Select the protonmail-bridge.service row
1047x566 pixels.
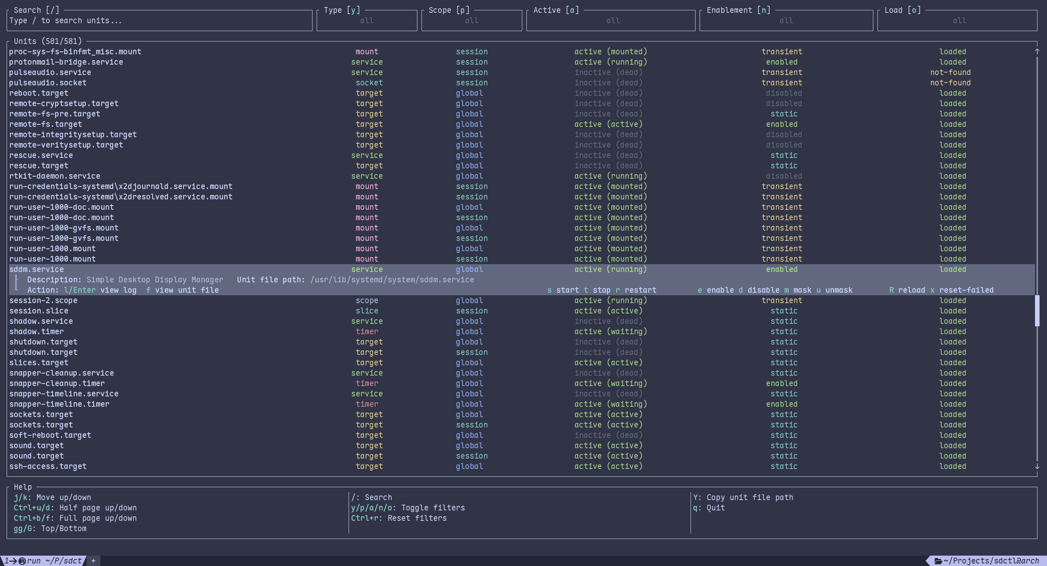(x=522, y=62)
